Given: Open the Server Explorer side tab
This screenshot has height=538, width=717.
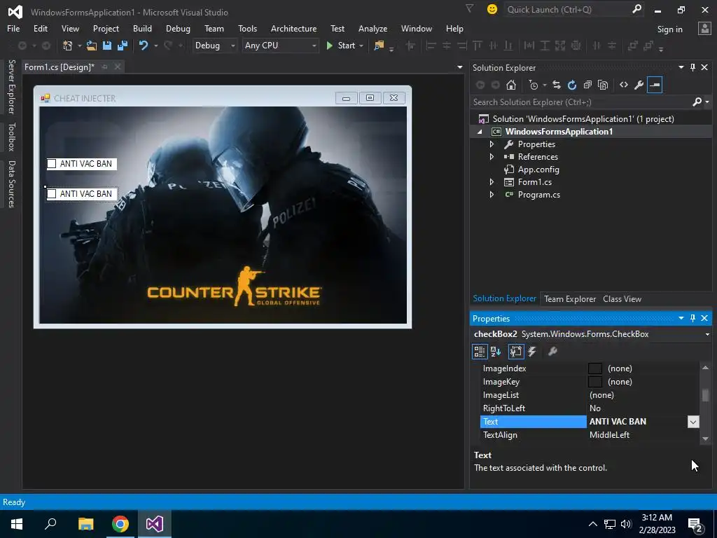Looking at the screenshot, I should pyautogui.click(x=11, y=86).
